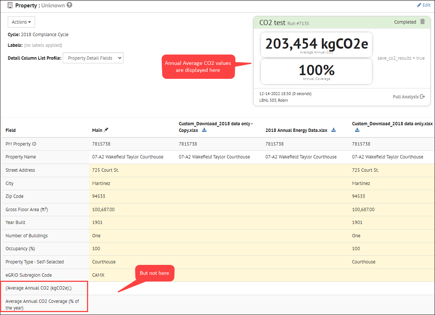Click the 100% Annual Coverage card

click(x=316, y=71)
